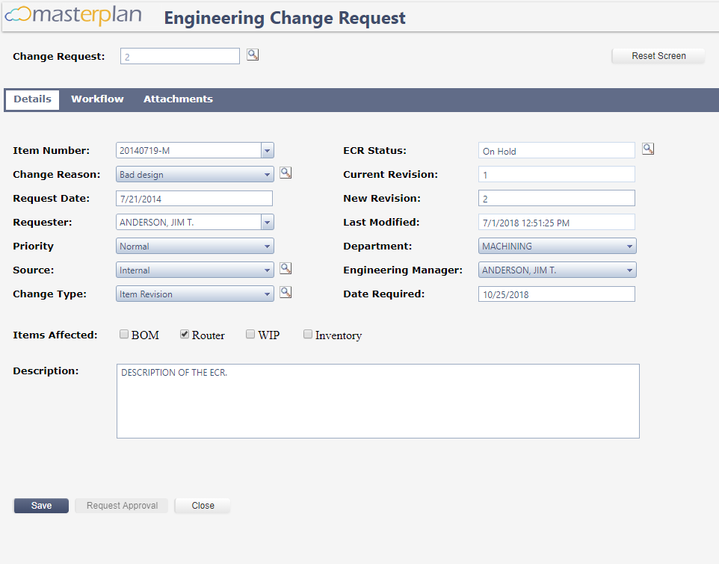The image size is (719, 564).
Task: Click the masterplan logo
Action: (73, 15)
